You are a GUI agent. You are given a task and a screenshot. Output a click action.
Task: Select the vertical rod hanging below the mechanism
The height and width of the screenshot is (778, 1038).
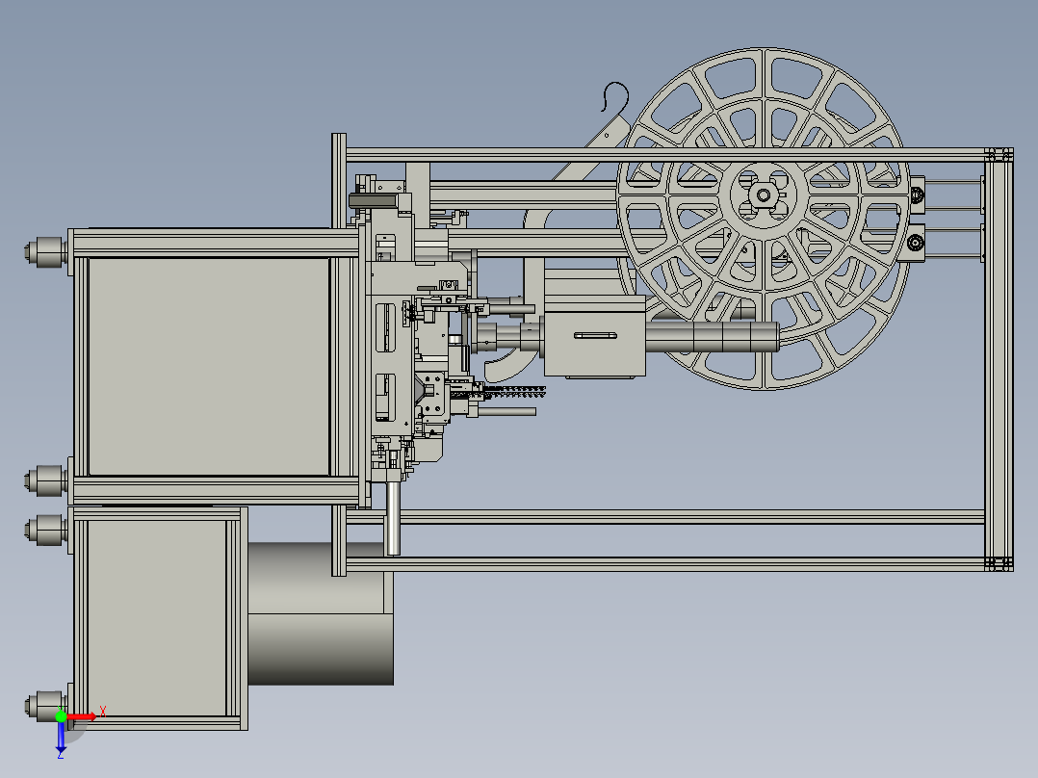393,518
